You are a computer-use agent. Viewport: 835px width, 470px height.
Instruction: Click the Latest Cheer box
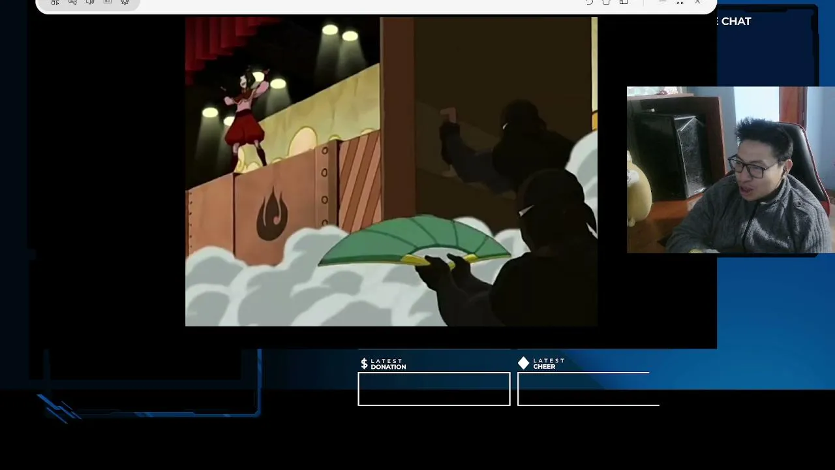pos(588,389)
